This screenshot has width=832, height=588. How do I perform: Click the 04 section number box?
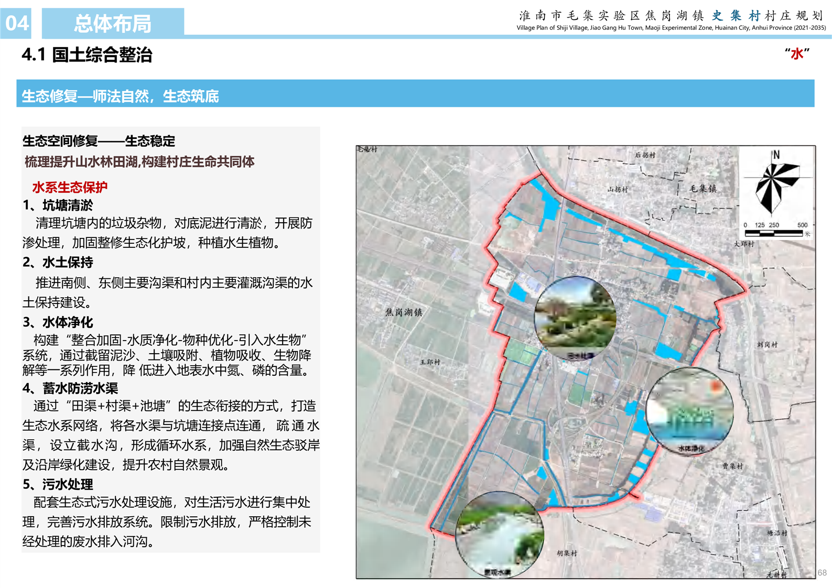(16, 24)
